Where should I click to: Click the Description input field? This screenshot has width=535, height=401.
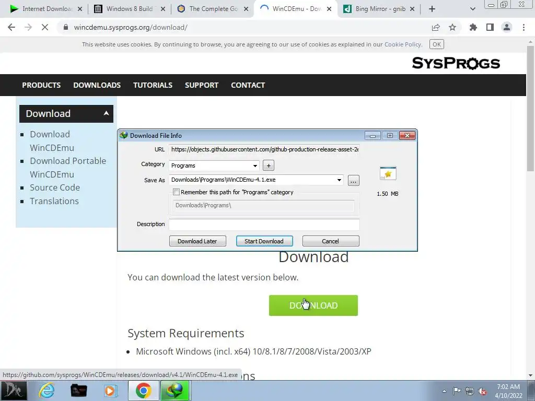264,225
